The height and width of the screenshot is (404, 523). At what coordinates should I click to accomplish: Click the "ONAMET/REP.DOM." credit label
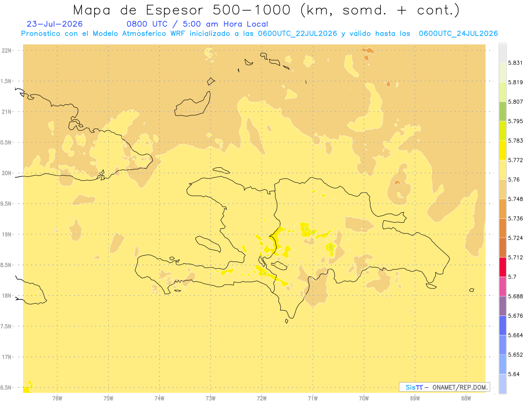click(x=461, y=387)
